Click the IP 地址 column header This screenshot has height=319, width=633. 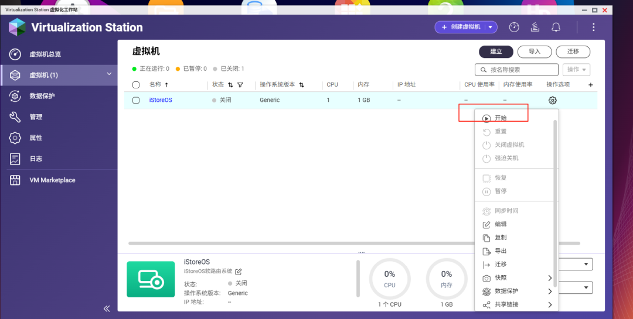407,85
